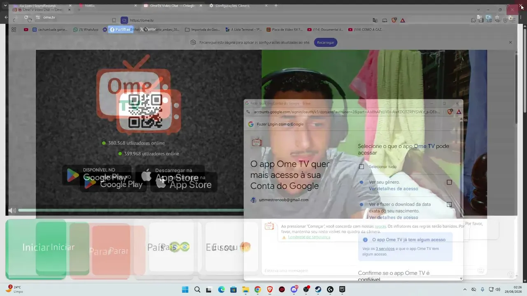Dismiss the reload notification bar
This screenshot has height=296, width=527.
click(511, 42)
